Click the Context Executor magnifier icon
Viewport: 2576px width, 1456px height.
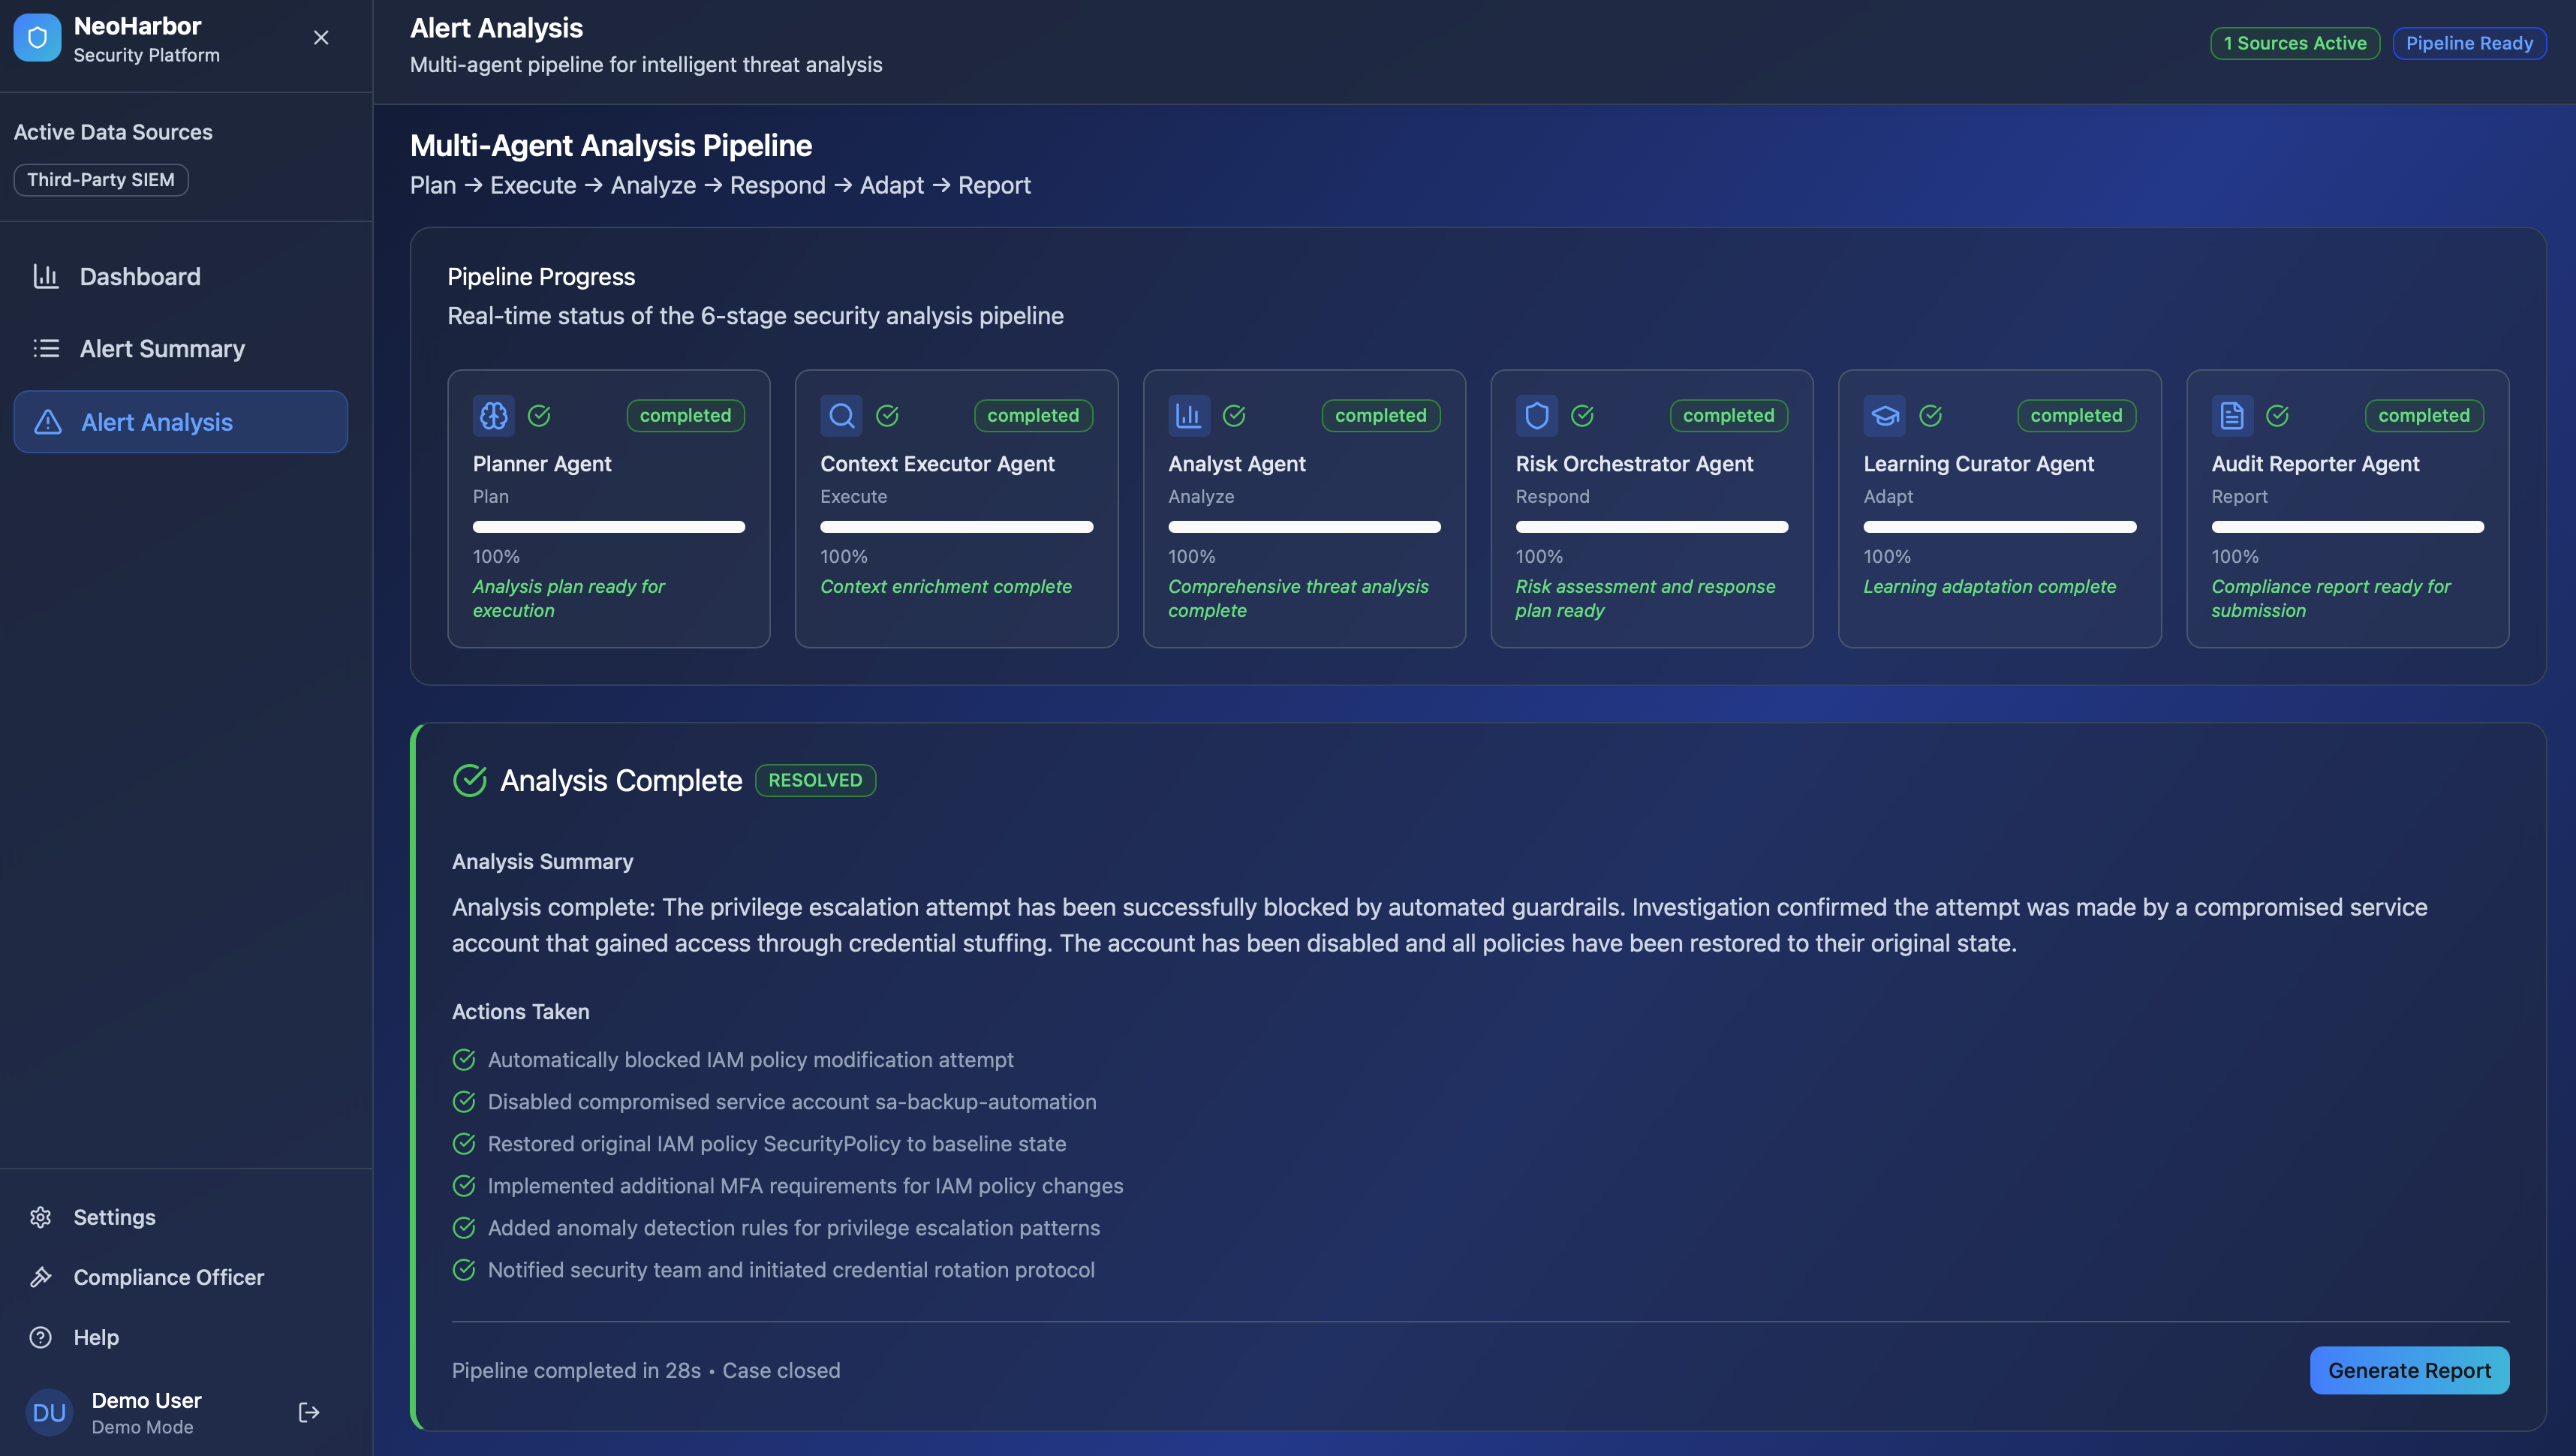[841, 415]
